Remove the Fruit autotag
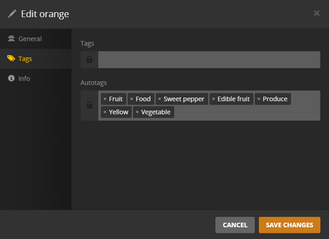 [105, 99]
